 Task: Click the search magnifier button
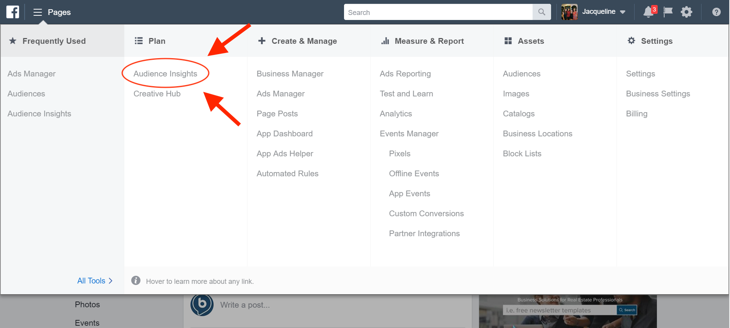click(541, 12)
